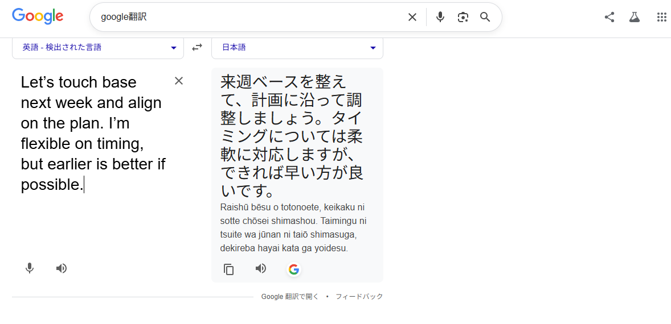This screenshot has height=324, width=671.
Task: Click inside the English source text area
Action: 94,134
